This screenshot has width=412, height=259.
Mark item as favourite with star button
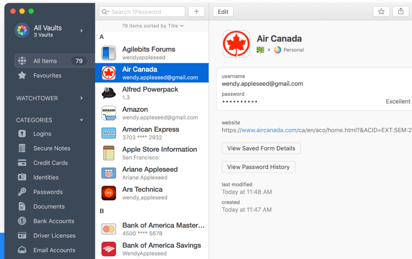[x=381, y=11]
